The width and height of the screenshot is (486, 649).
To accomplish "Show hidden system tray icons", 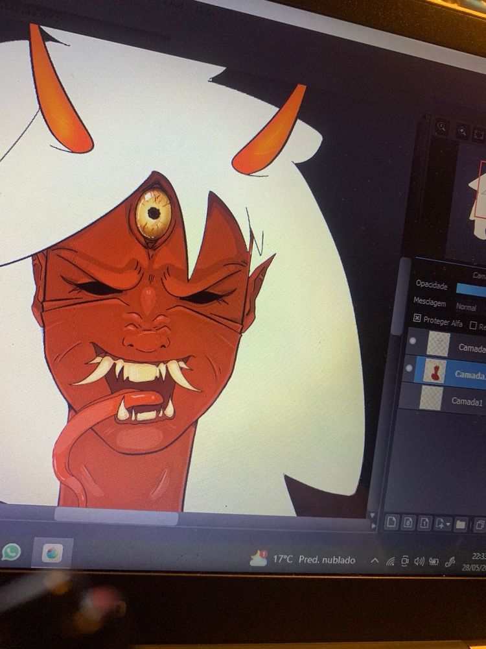I will 375,561.
